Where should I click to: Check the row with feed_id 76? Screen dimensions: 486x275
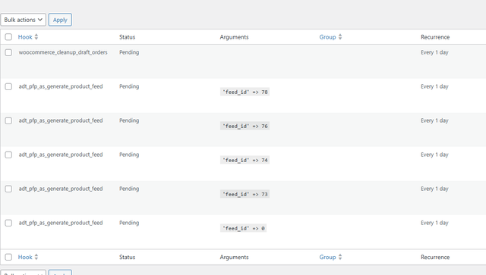8,120
